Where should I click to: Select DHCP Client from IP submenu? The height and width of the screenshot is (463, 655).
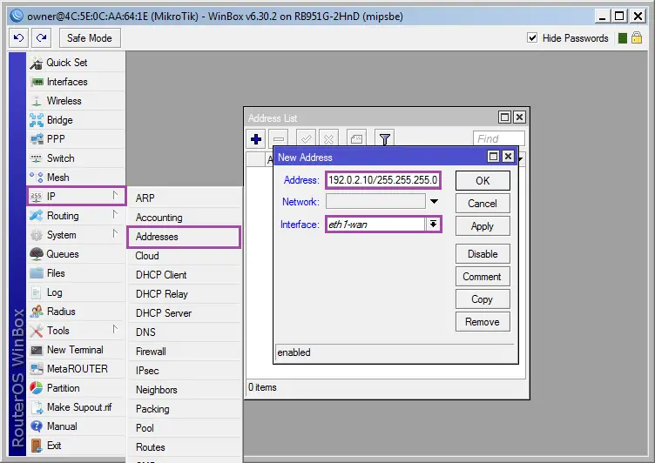[185, 275]
